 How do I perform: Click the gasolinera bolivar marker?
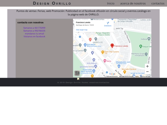pos(96,67)
